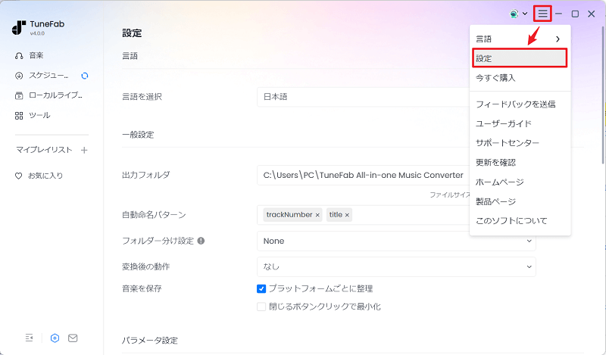The height and width of the screenshot is (355, 606).
Task: Select 設定 in the dropdown menu
Action: [x=520, y=58]
